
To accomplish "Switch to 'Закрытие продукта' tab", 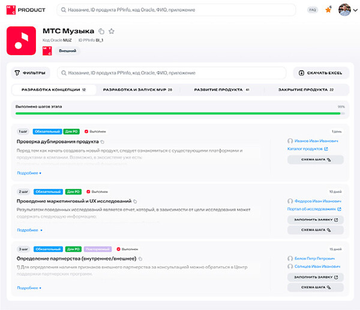I will click(x=305, y=90).
